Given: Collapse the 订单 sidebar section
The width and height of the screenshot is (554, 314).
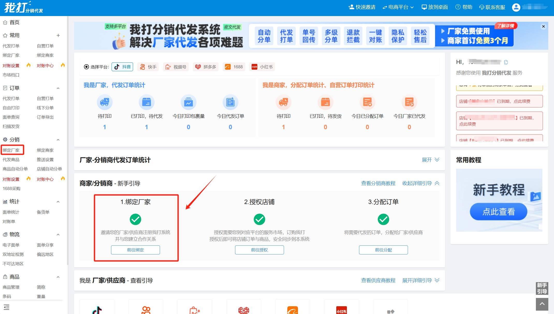Looking at the screenshot, I should [x=58, y=88].
